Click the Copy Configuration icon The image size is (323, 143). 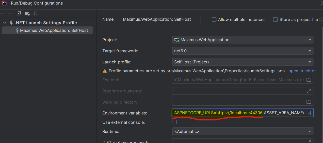click(19, 13)
